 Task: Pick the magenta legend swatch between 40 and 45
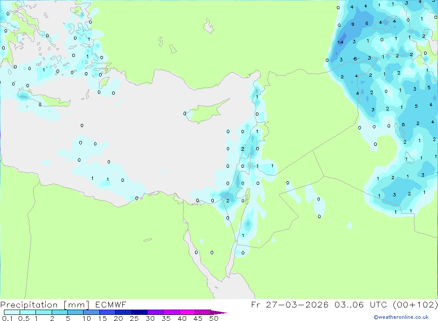pos(187,312)
